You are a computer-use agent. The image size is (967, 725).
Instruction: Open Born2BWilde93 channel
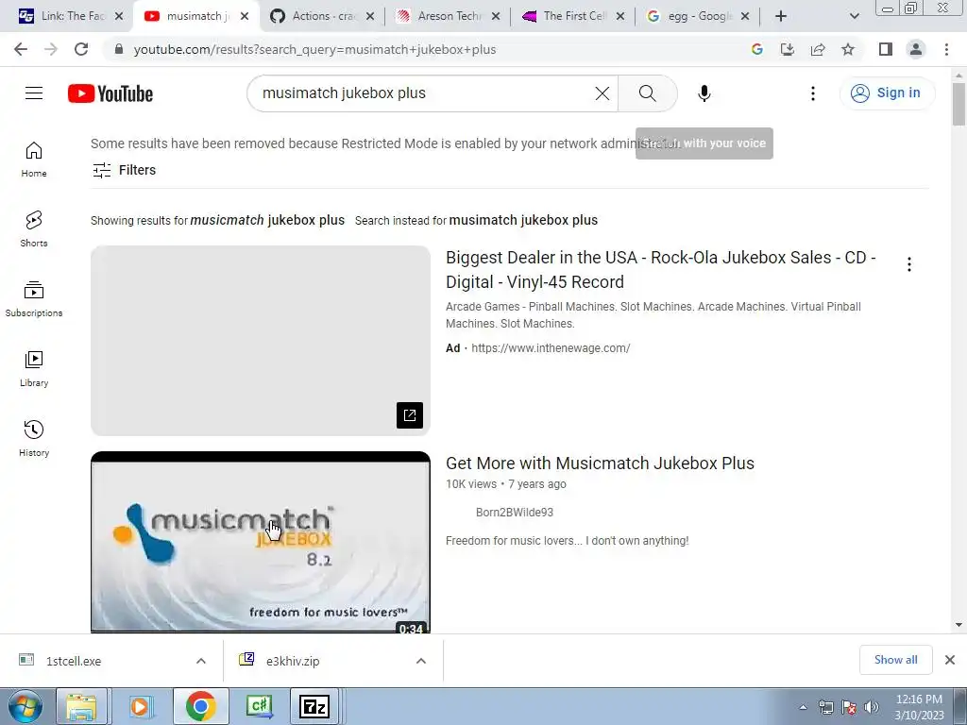coord(515,513)
